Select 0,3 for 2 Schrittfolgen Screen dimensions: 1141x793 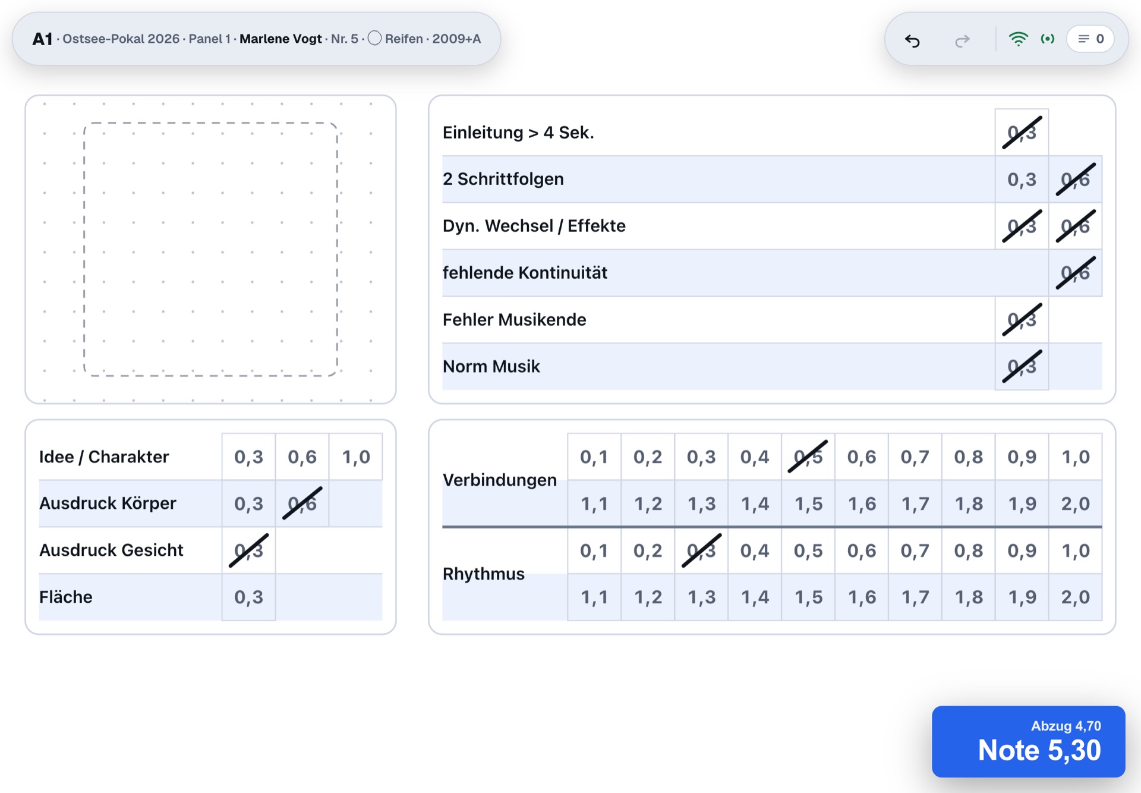pos(1022,179)
